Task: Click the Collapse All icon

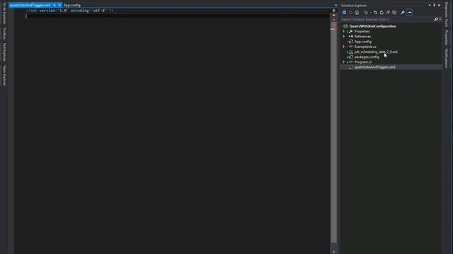Action: click(x=388, y=13)
